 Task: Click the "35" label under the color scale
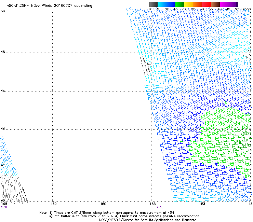[211, 9]
